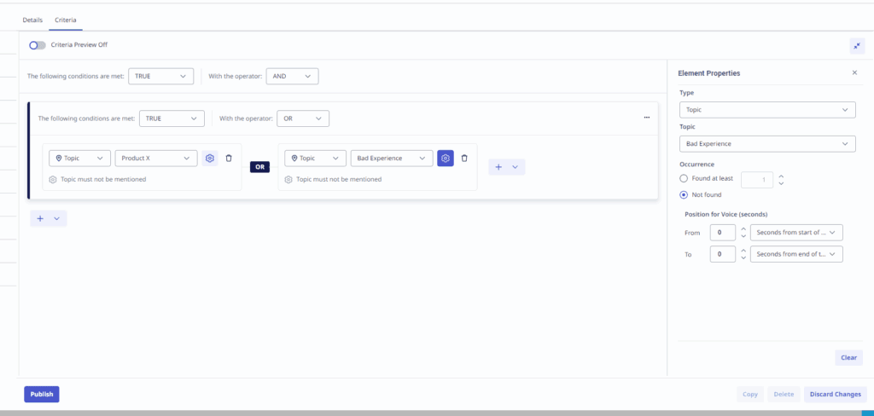Screen dimensions: 874x416
Task: Delete the Product X topic condition
Action: tap(229, 158)
